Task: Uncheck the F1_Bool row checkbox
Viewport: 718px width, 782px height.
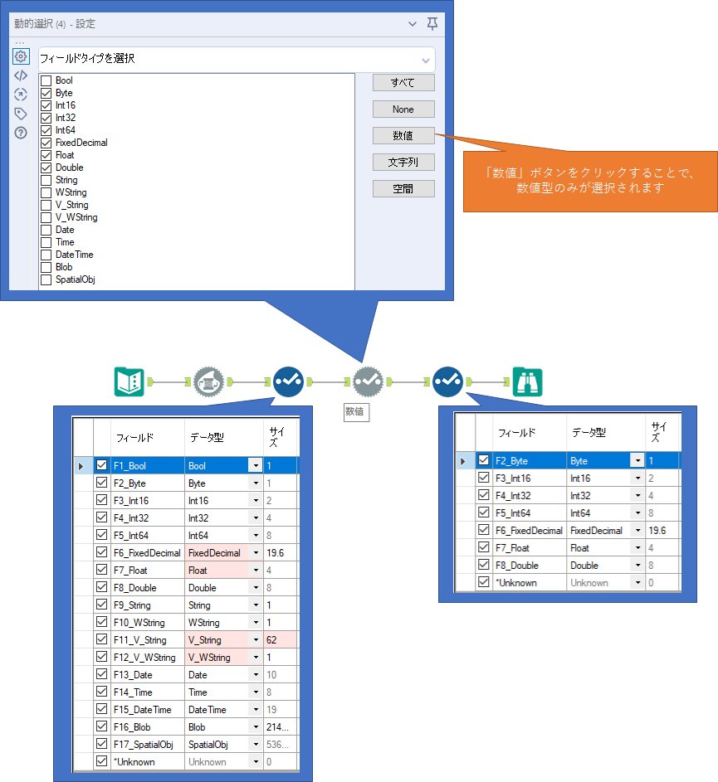Action: click(102, 466)
